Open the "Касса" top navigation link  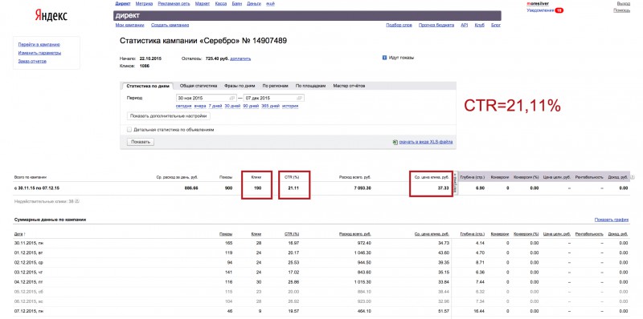[221, 4]
